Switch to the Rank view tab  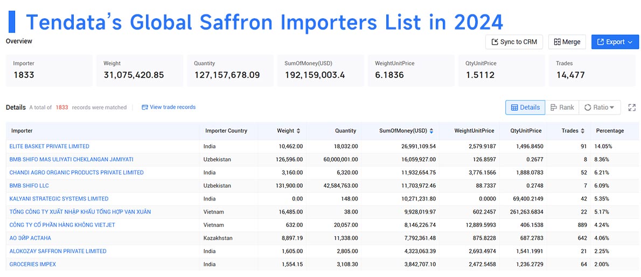pyautogui.click(x=562, y=107)
